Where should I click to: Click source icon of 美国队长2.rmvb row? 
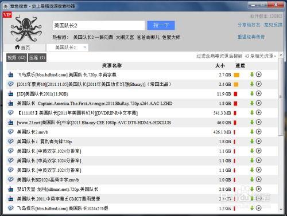11,132
